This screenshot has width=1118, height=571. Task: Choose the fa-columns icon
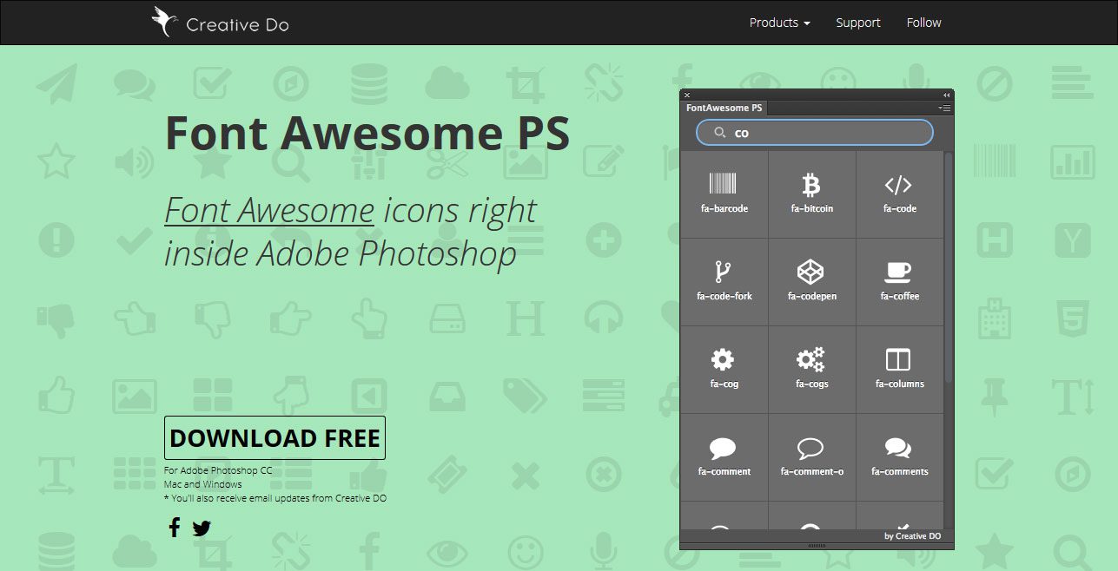coord(899,367)
